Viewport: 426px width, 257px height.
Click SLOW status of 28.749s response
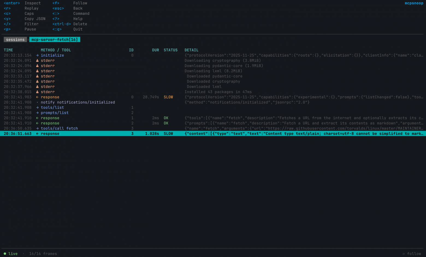coord(168,97)
